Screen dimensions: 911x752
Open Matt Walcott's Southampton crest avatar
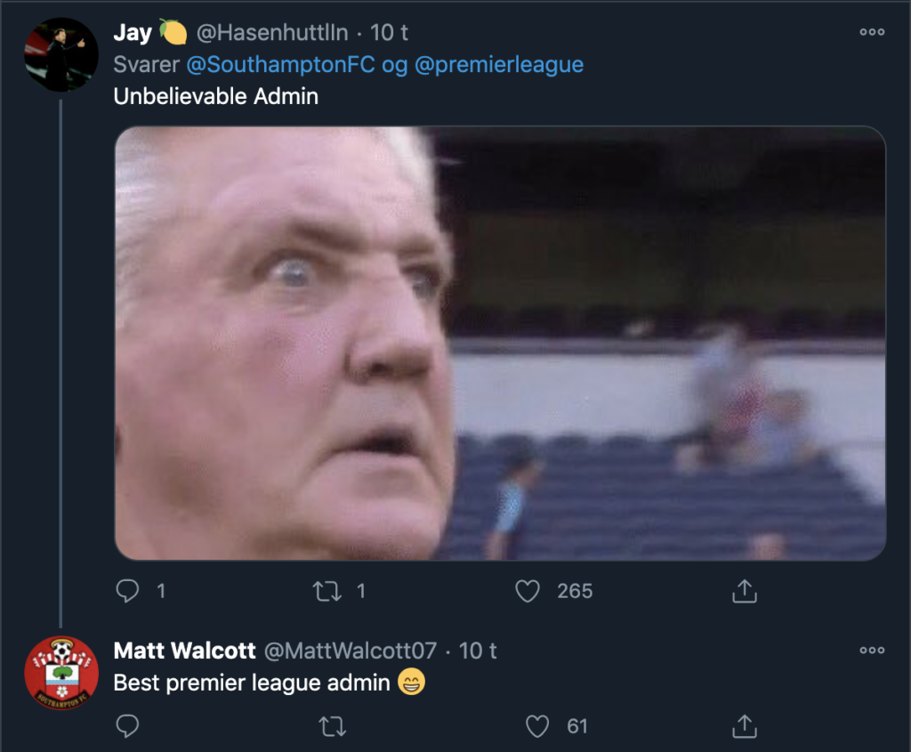[60, 673]
